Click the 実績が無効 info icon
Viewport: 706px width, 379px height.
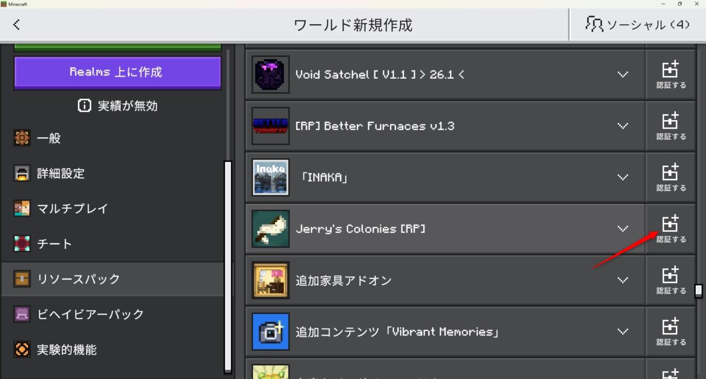pyautogui.click(x=84, y=106)
